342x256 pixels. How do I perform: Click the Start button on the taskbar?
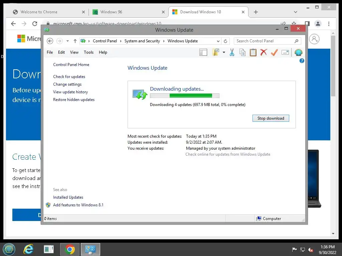coord(9,249)
